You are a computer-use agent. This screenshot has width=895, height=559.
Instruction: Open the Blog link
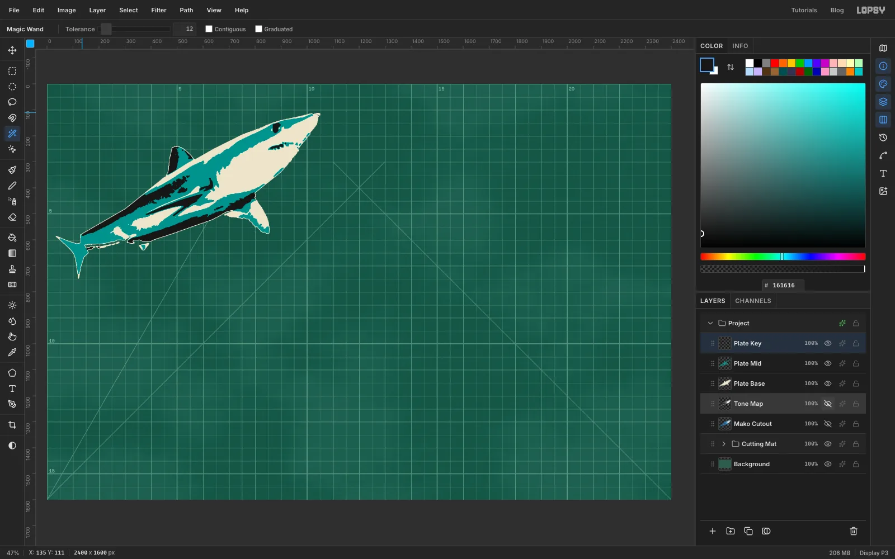click(x=837, y=10)
